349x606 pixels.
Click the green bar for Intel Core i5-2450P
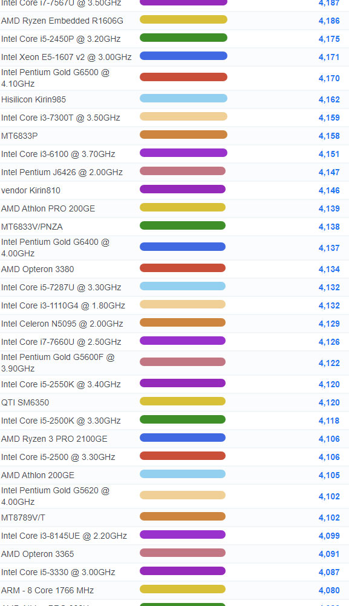[x=183, y=38]
